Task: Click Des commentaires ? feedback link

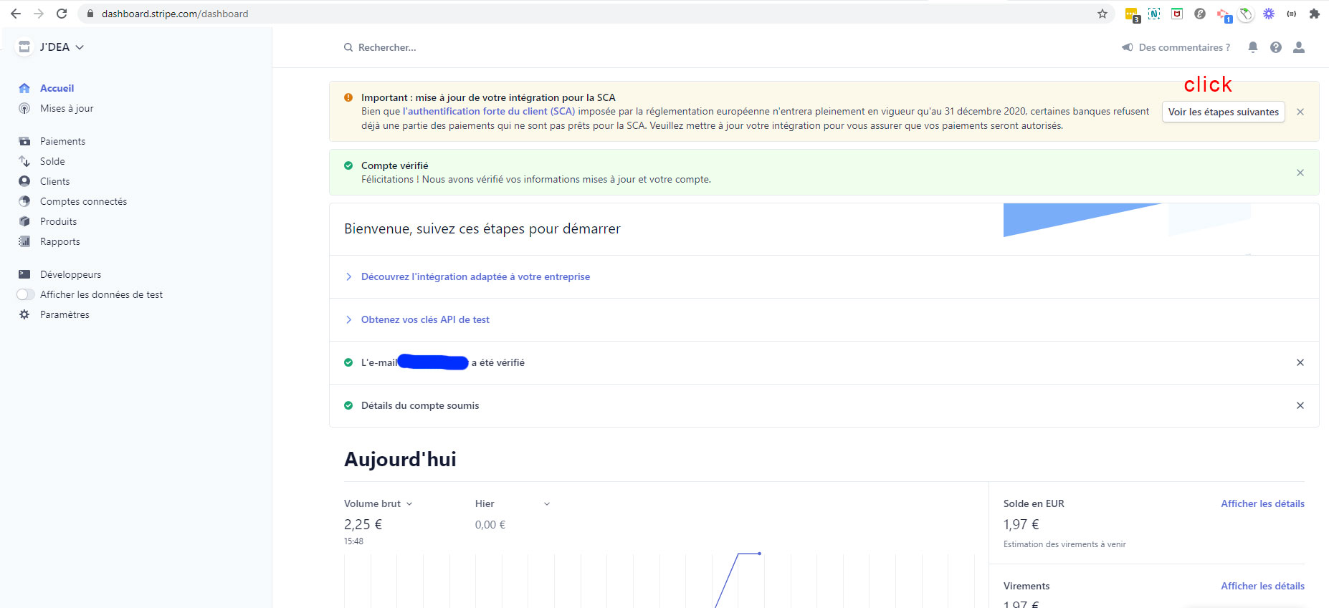Action: pyautogui.click(x=1184, y=47)
